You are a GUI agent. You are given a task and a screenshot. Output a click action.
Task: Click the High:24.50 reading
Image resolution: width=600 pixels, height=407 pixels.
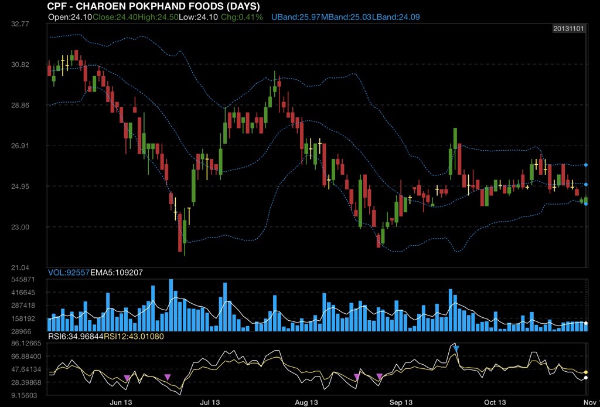pyautogui.click(x=158, y=17)
